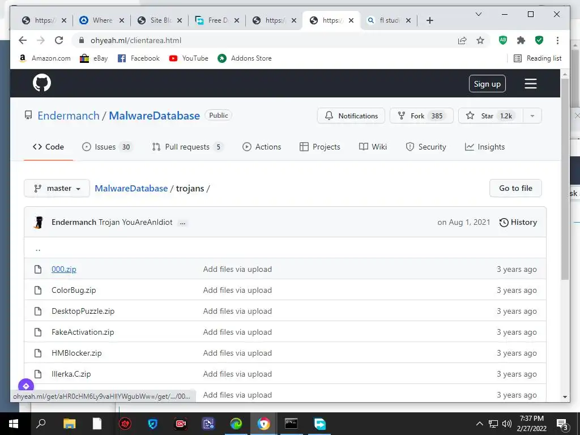Open the Extensions puzzle icon
Image resolution: width=580 pixels, height=435 pixels.
521,40
